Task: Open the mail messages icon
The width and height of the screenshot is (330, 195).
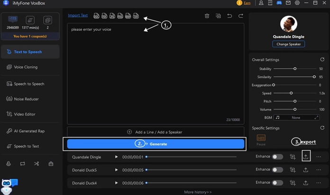Action: [x=288, y=3]
